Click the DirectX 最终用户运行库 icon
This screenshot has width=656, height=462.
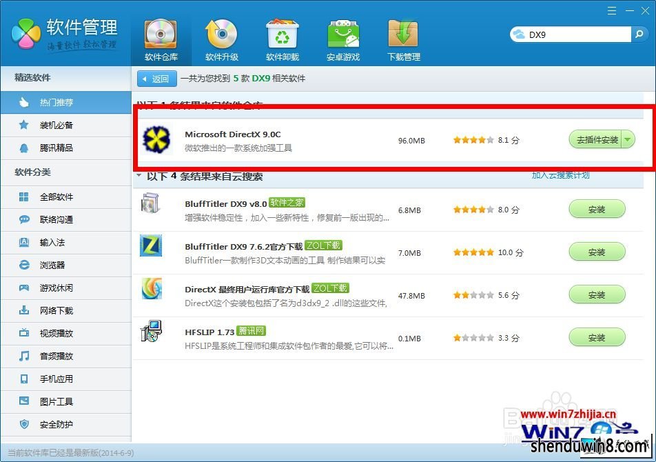pyautogui.click(x=152, y=288)
